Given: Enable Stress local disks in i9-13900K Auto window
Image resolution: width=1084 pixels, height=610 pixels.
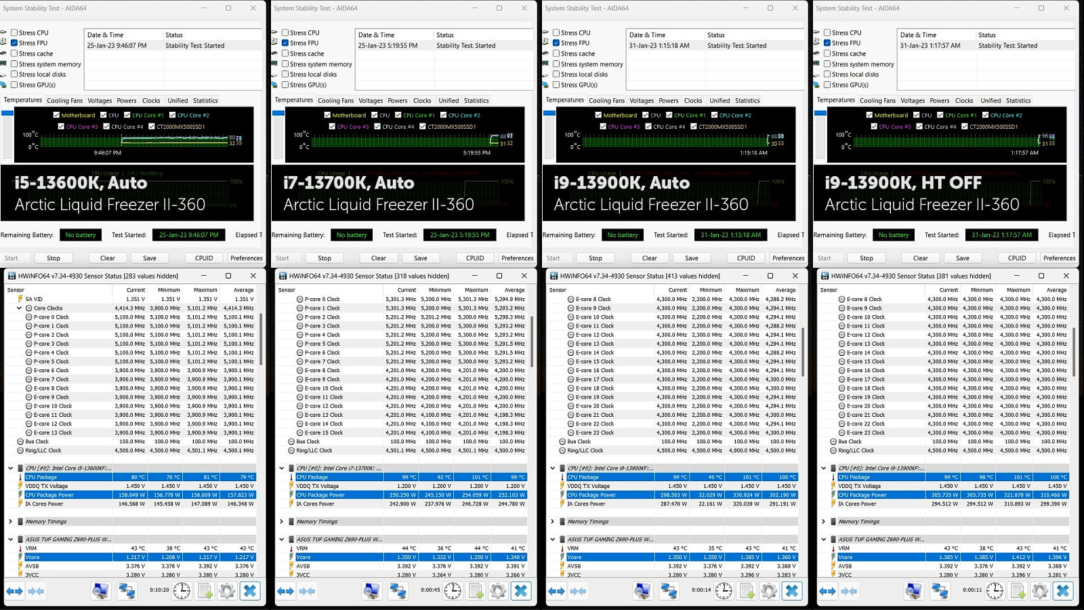Looking at the screenshot, I should tap(556, 75).
